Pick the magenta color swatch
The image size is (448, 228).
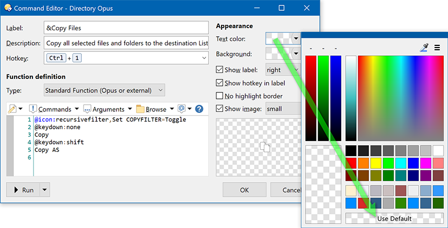(425, 163)
